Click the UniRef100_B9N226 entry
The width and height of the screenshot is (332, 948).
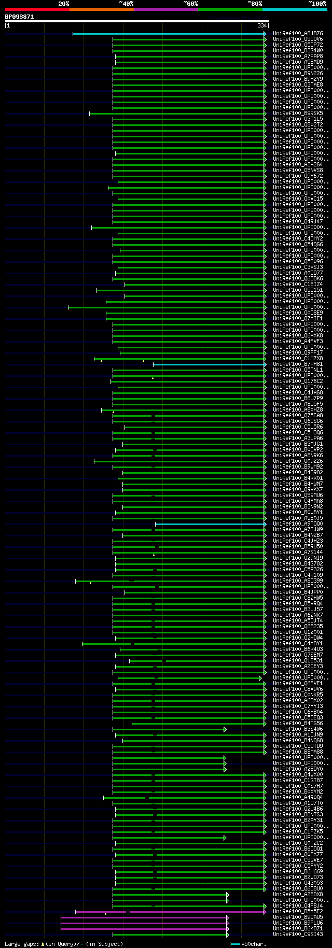[x=298, y=74]
